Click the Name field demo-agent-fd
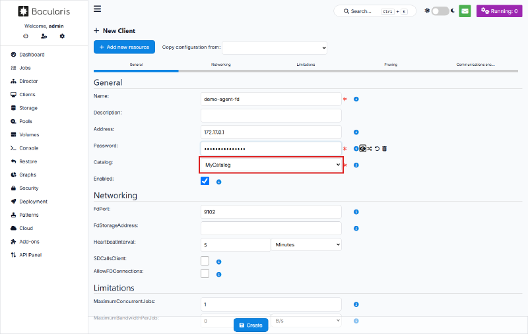This screenshot has width=528, height=334. 271,99
